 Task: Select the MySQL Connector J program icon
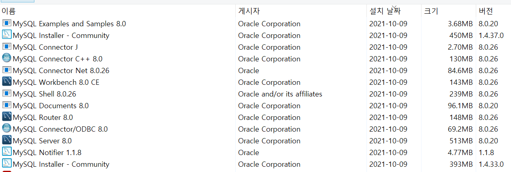7,47
